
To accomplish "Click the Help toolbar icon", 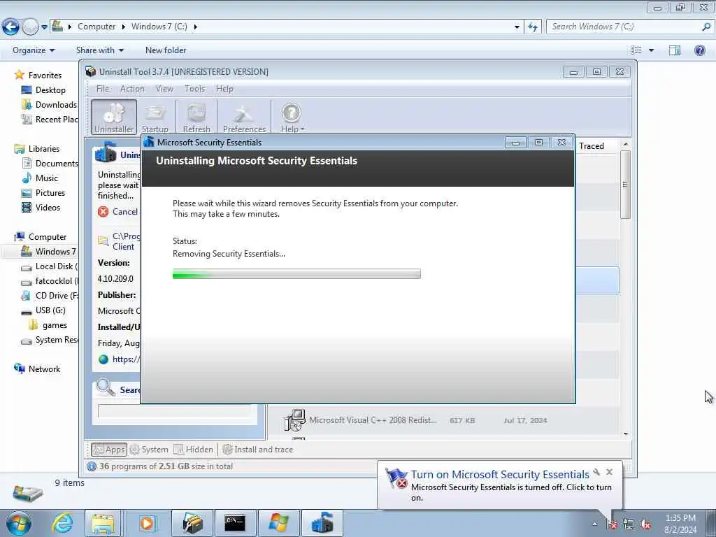I will [x=292, y=117].
